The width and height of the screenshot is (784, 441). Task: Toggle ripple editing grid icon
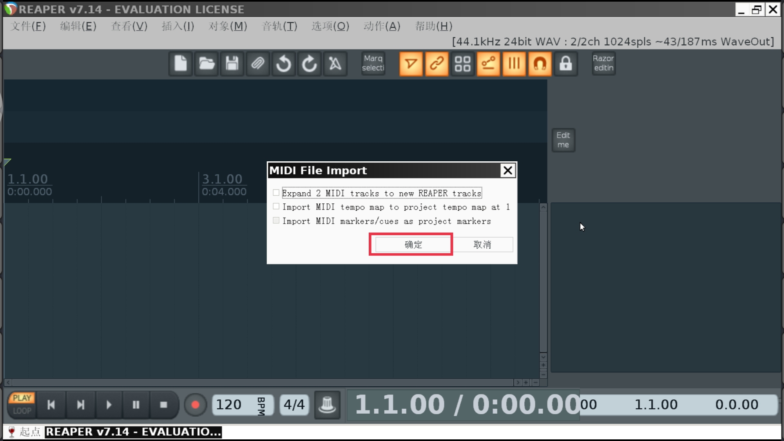[463, 64]
